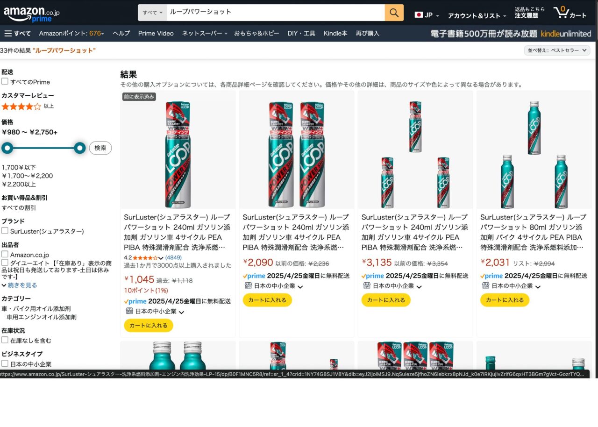Click store icon under ¥1,045 product
Image resolution: width=598 pixels, height=427 pixels.
[x=129, y=311]
